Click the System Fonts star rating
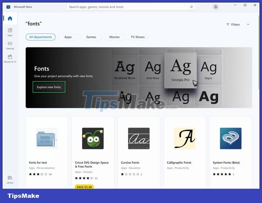 (x=222, y=174)
